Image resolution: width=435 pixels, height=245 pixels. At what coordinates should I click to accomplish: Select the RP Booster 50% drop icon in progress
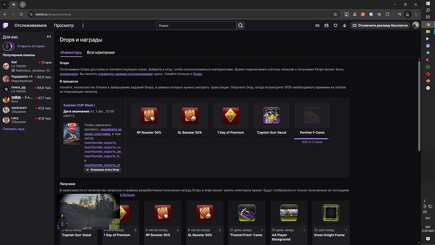click(149, 116)
